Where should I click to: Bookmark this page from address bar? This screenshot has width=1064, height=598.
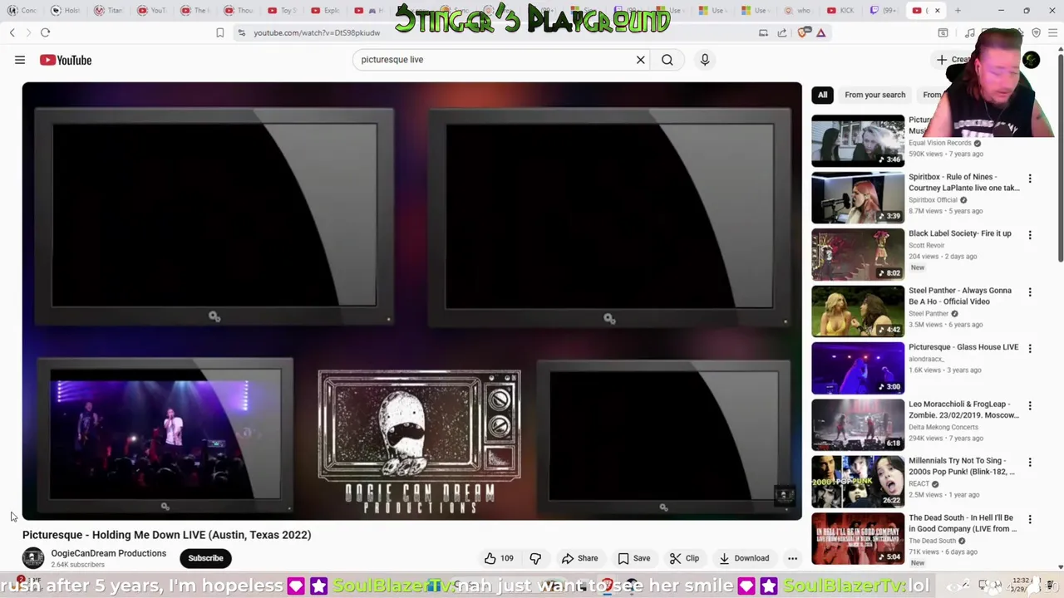click(x=220, y=32)
